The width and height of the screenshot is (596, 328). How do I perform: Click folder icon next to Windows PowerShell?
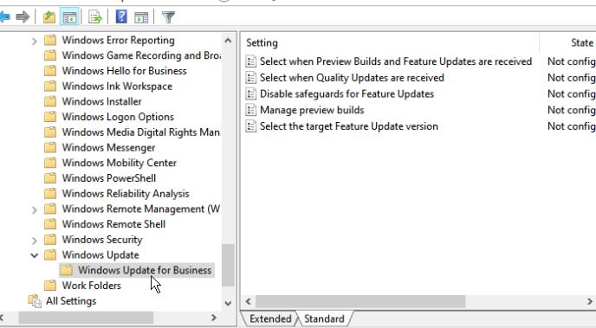point(50,178)
